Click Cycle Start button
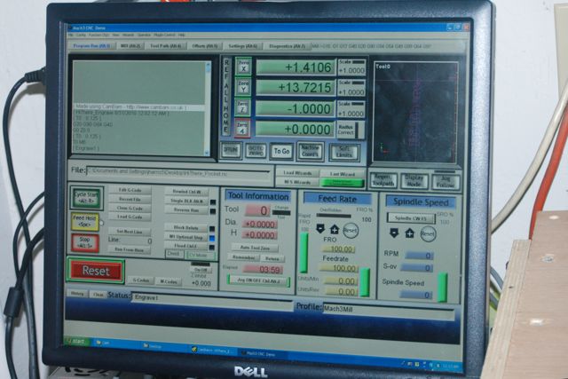Image resolution: width=568 pixels, height=379 pixels. point(86,197)
